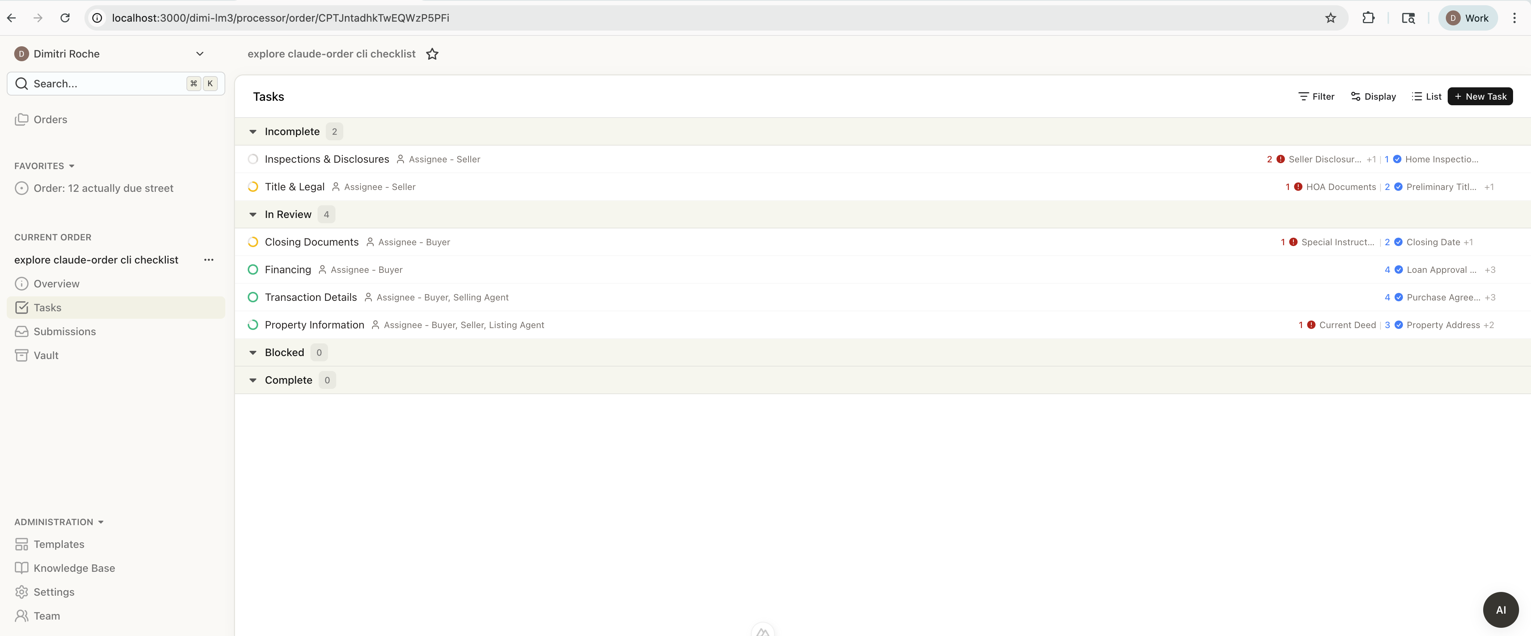Toggle status circle for Financing task

point(253,269)
